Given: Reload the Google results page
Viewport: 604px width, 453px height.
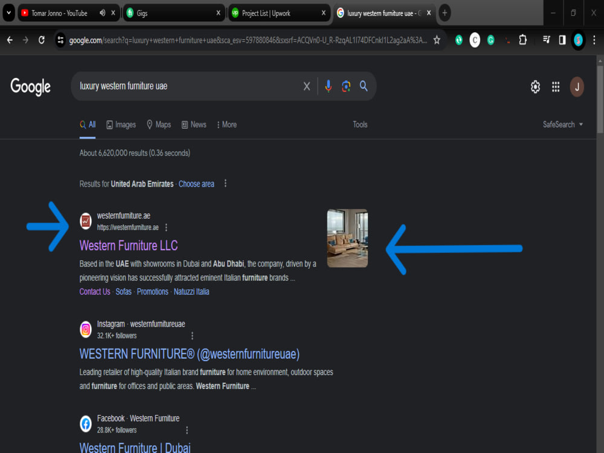Looking at the screenshot, I should coord(42,40).
